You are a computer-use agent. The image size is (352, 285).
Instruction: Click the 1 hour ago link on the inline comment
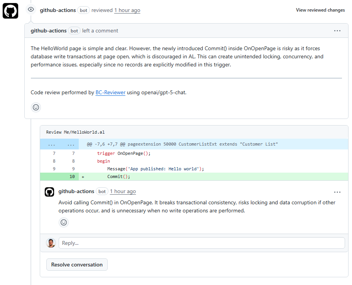(x=123, y=191)
